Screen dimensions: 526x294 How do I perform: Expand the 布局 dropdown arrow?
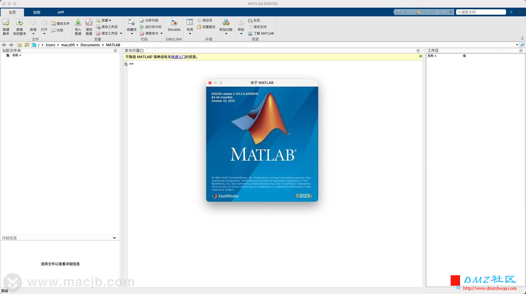(x=190, y=34)
